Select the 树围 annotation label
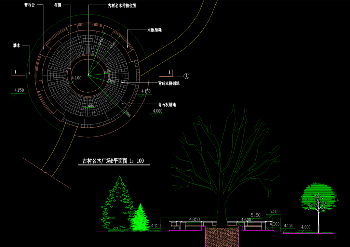The width and height of the screenshot is (350, 247). 58,5
